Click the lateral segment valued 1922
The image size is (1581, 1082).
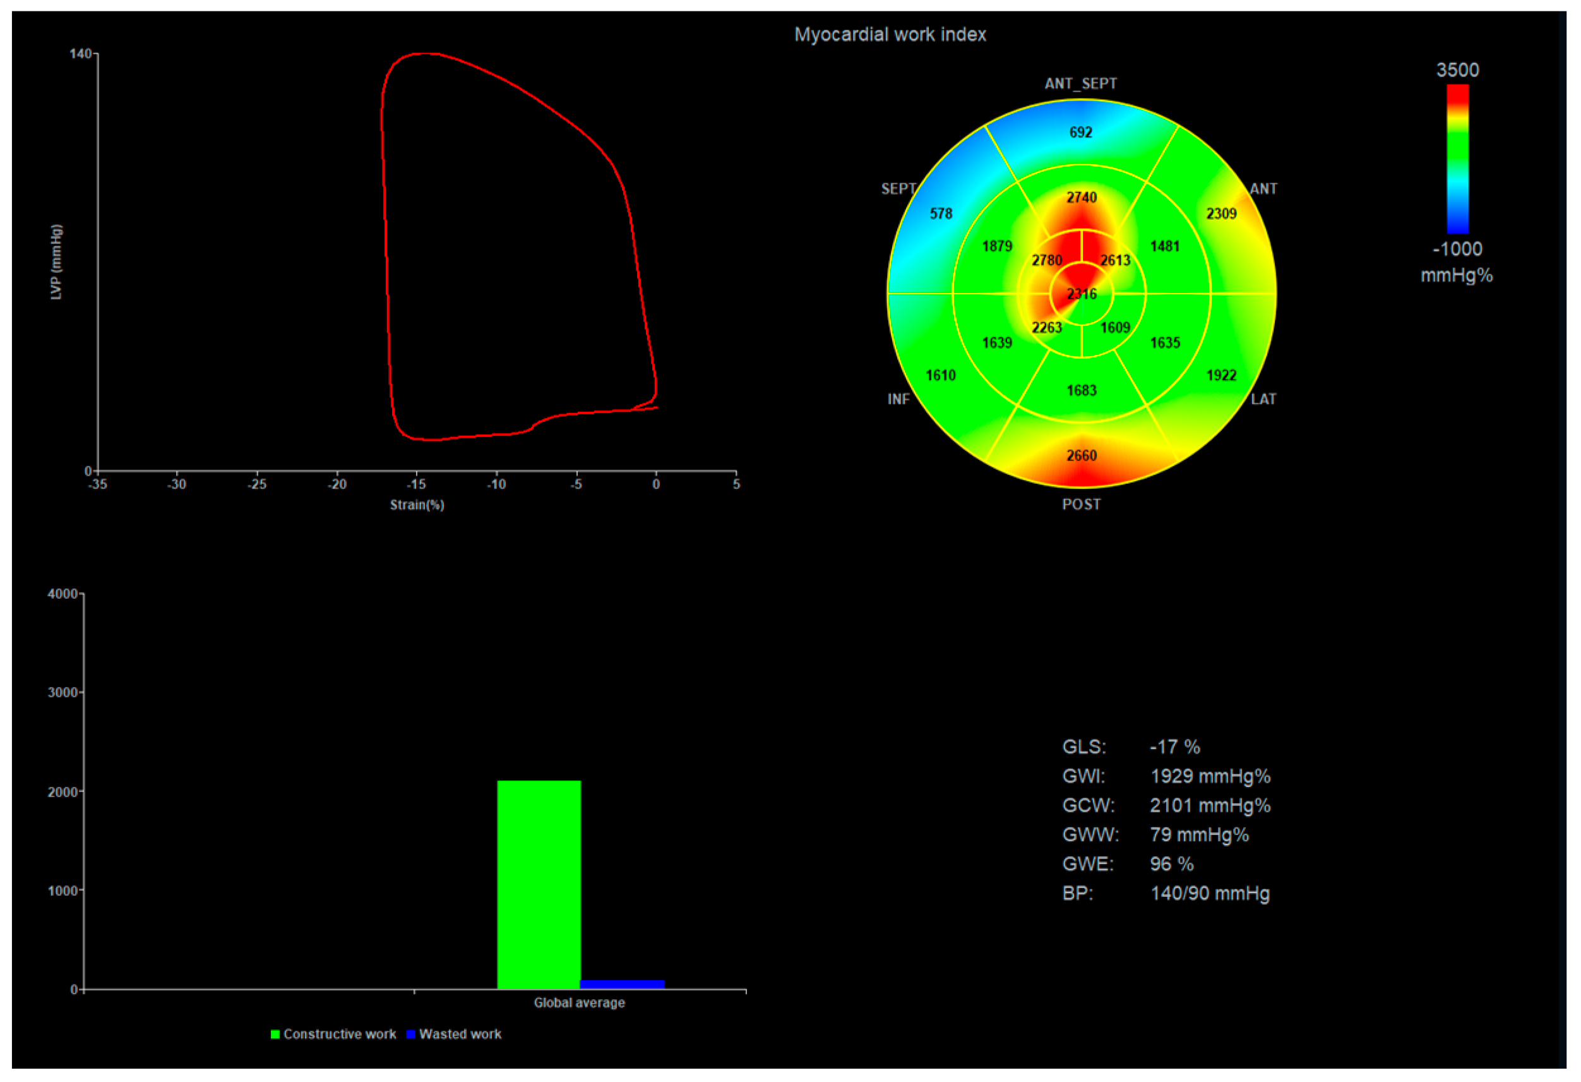pos(1221,375)
